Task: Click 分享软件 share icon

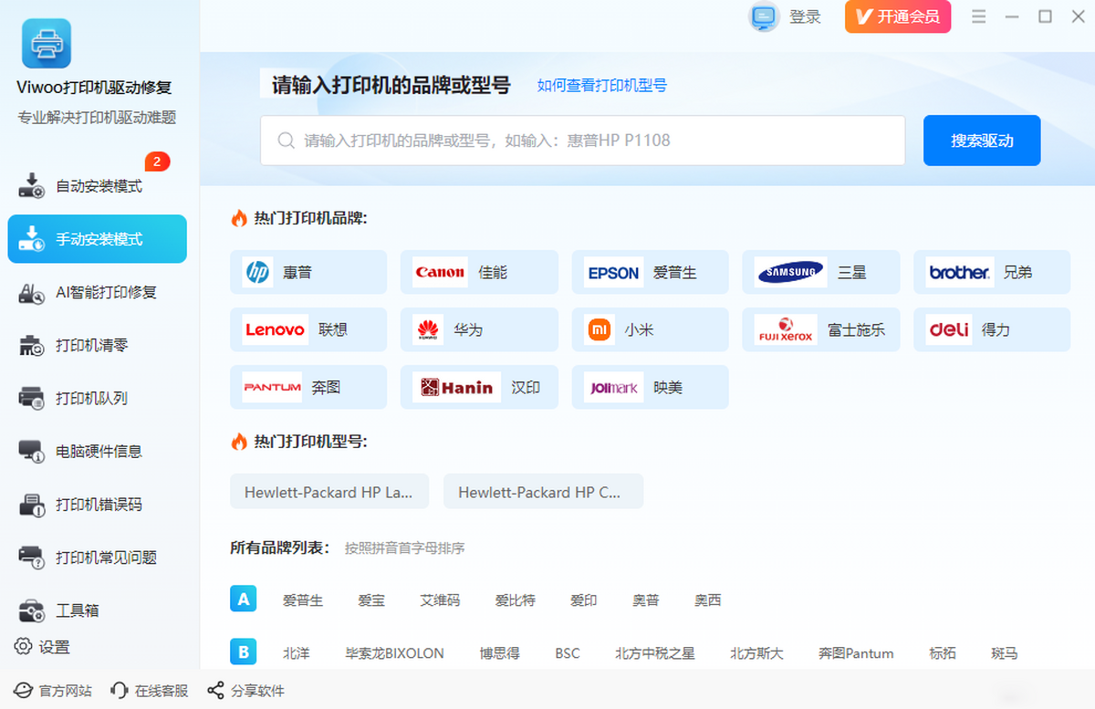Action: (x=215, y=691)
